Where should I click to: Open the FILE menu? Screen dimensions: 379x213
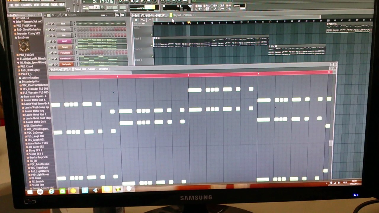(x=11, y=5)
